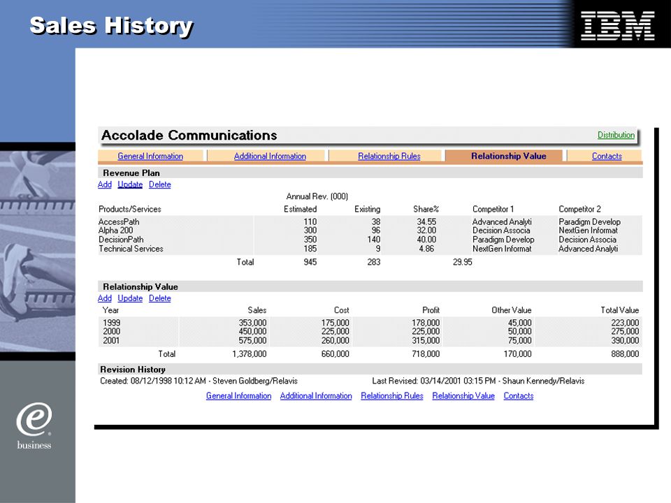The image size is (671, 503).
Task: Select the AccessPath product row
Action: (370, 221)
